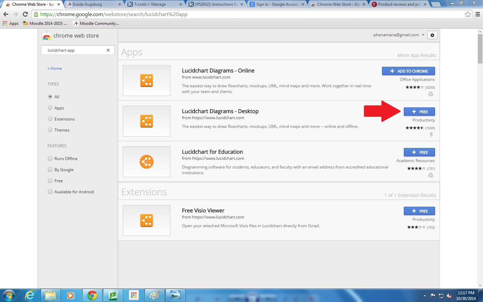Select the Themes radio button
Viewport: 483px width, 302px height.
50,130
